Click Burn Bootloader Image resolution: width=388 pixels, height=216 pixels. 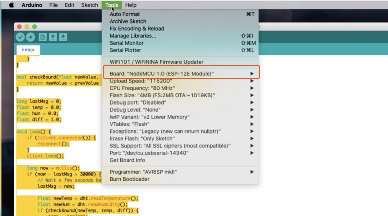pos(180,179)
